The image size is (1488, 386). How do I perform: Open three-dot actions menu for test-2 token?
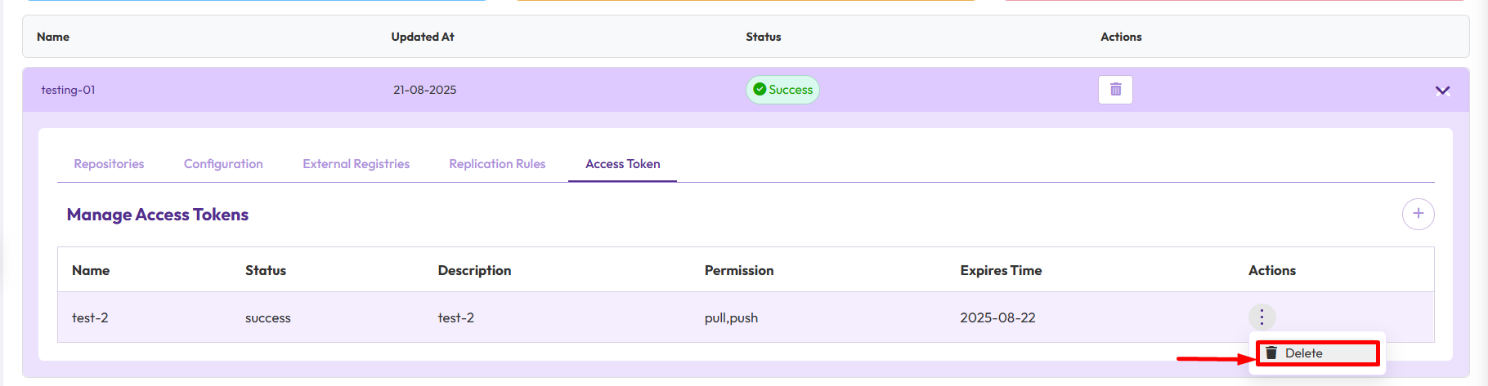coord(1262,317)
